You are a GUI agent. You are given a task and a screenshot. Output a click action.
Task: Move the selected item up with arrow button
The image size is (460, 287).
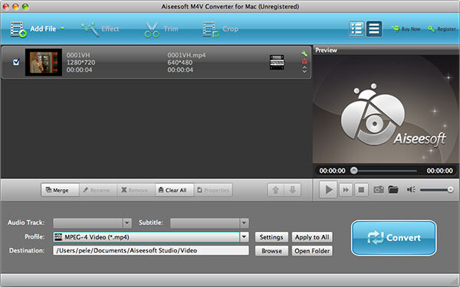coord(275,190)
